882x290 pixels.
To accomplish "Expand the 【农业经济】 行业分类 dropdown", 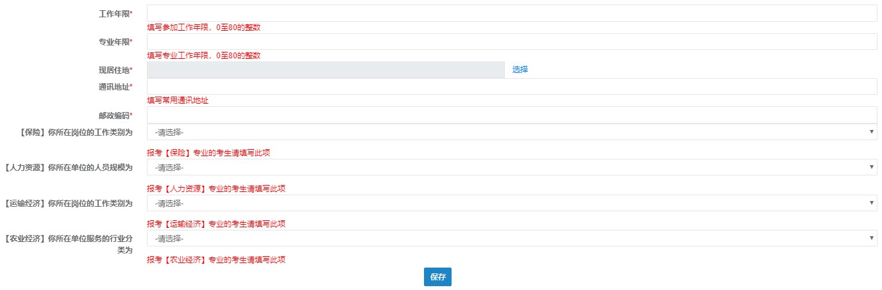I will (511, 238).
